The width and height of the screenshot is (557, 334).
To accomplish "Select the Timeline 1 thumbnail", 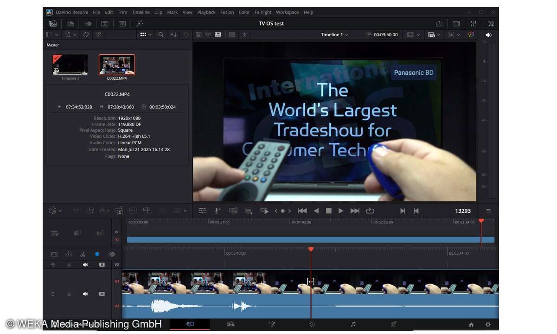I will point(70,64).
